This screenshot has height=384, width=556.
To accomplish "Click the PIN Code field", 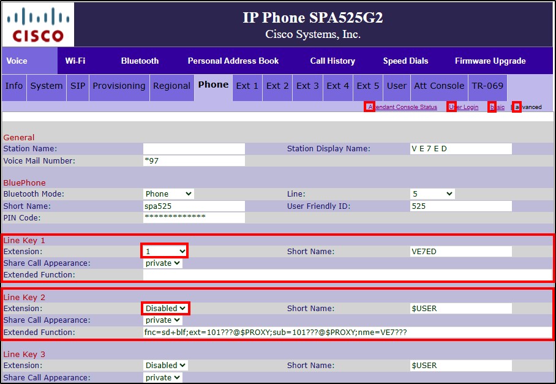I will (194, 217).
